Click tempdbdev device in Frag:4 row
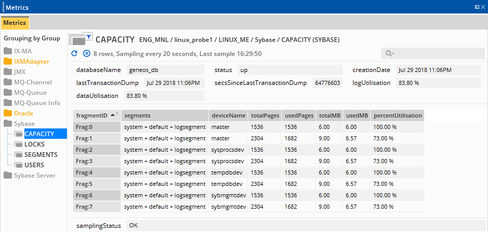 tap(227, 172)
